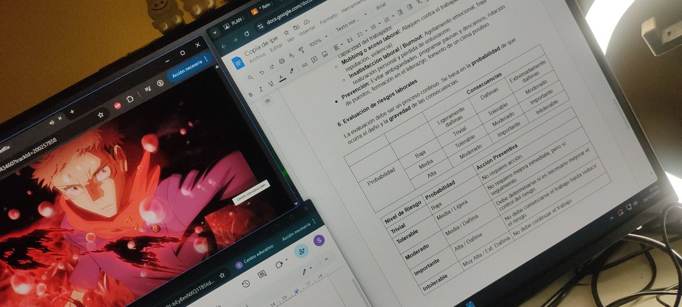Check the cloud save status icon
This screenshot has width=682, height=307.
point(306,22)
